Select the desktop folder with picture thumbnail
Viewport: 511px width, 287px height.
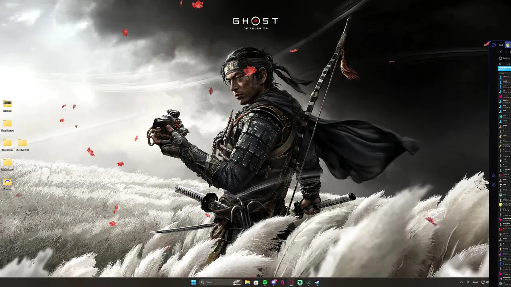click(x=7, y=104)
